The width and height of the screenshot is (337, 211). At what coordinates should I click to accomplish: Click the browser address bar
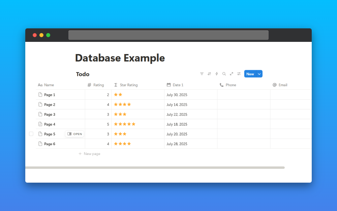coord(168,35)
